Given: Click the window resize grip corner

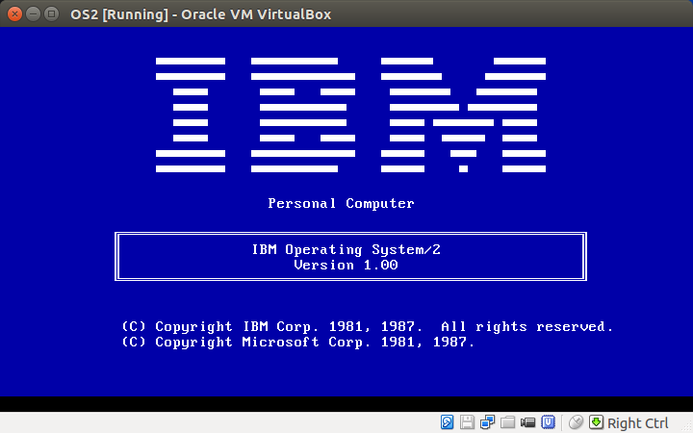Looking at the screenshot, I should (687, 427).
